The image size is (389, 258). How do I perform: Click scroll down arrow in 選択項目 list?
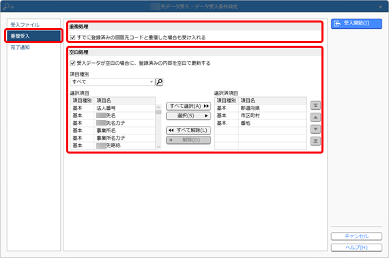click(158, 147)
